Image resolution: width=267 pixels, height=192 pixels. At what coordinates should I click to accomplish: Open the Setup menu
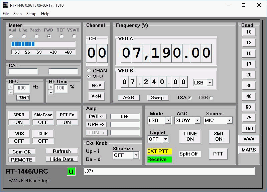31,14
